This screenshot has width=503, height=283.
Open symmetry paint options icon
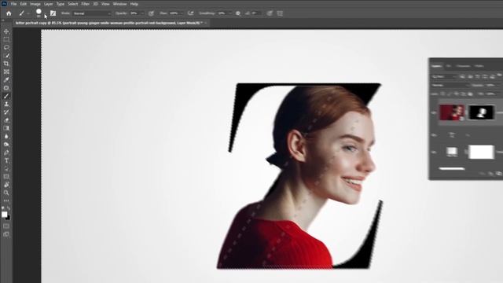click(x=280, y=13)
